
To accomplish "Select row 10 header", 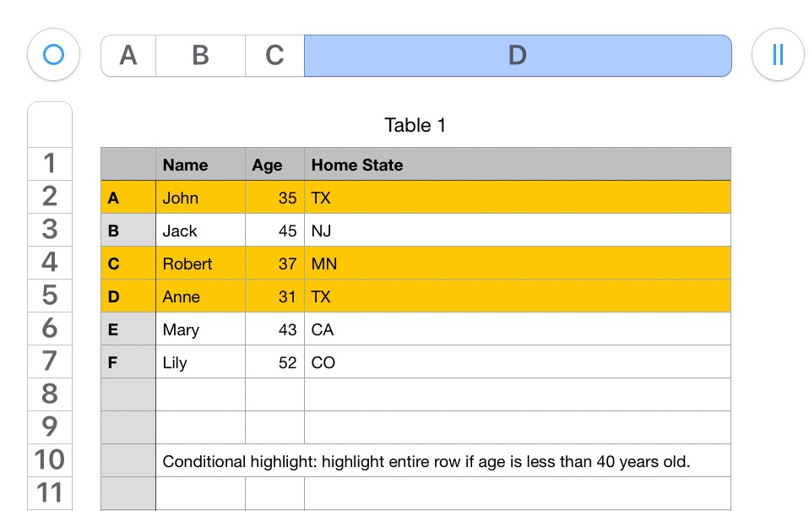I will click(50, 460).
